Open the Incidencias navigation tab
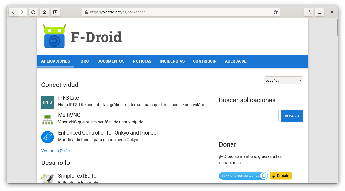Screen dimensions: 345x191 click(172, 61)
